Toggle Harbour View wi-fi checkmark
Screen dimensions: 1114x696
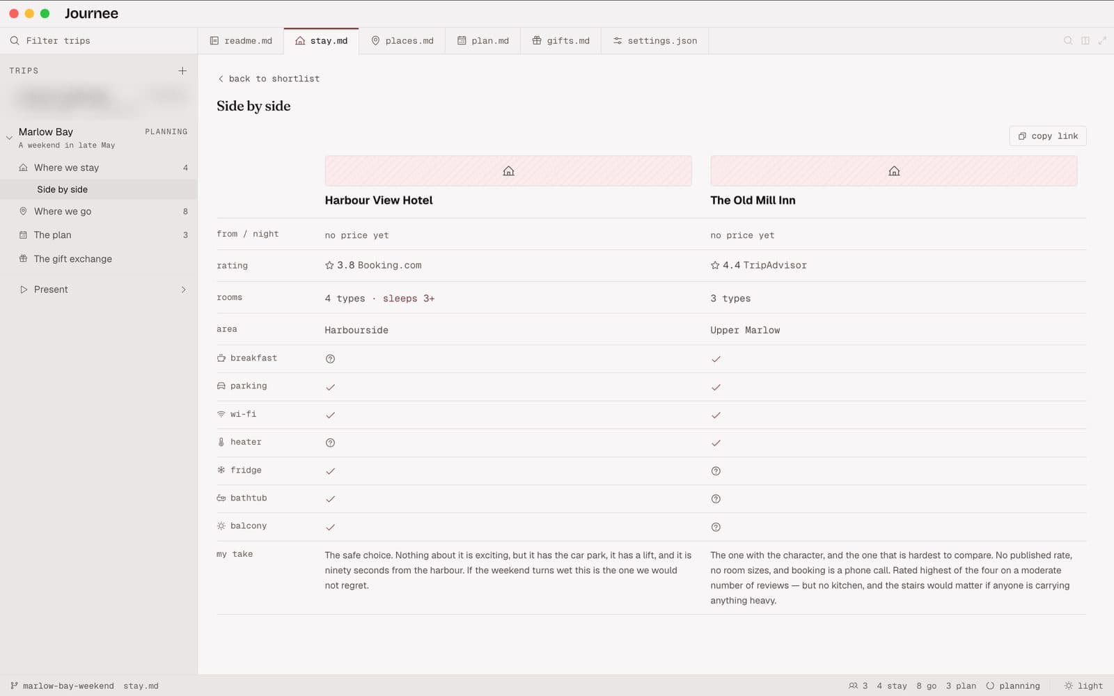click(330, 415)
